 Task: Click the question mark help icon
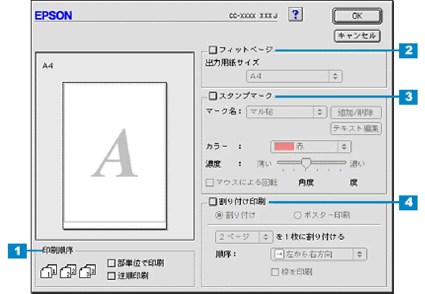tap(295, 14)
